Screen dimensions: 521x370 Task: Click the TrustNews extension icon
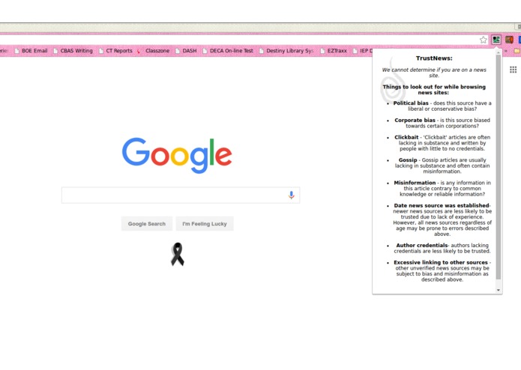tap(496, 40)
